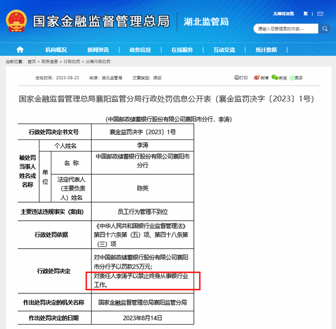Click the 湖北监管局 header title
This screenshot has width=336, height=329.
click(x=206, y=22)
